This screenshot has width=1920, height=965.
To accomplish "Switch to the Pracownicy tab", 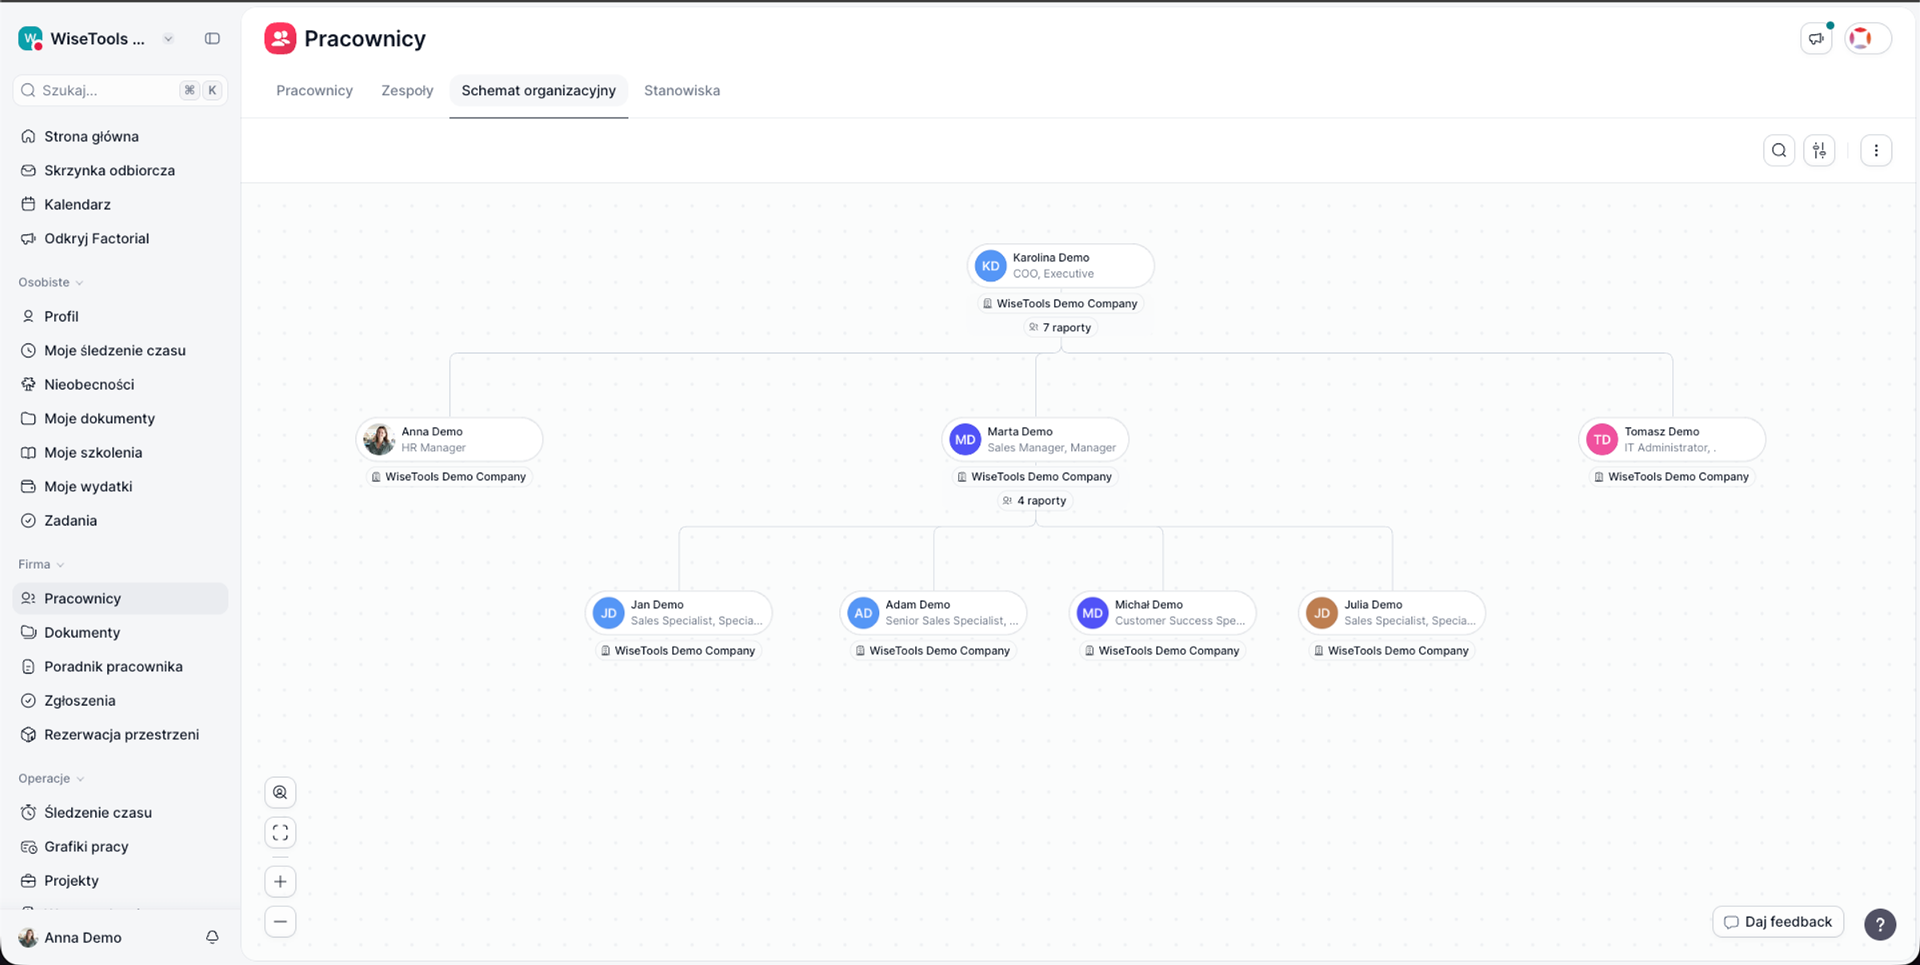I will [x=314, y=90].
